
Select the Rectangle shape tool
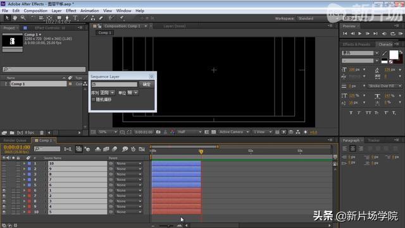click(59, 18)
